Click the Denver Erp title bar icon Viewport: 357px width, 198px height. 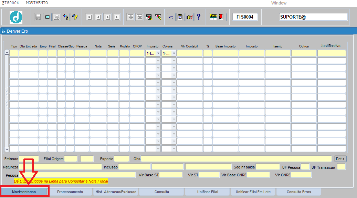tap(3, 31)
